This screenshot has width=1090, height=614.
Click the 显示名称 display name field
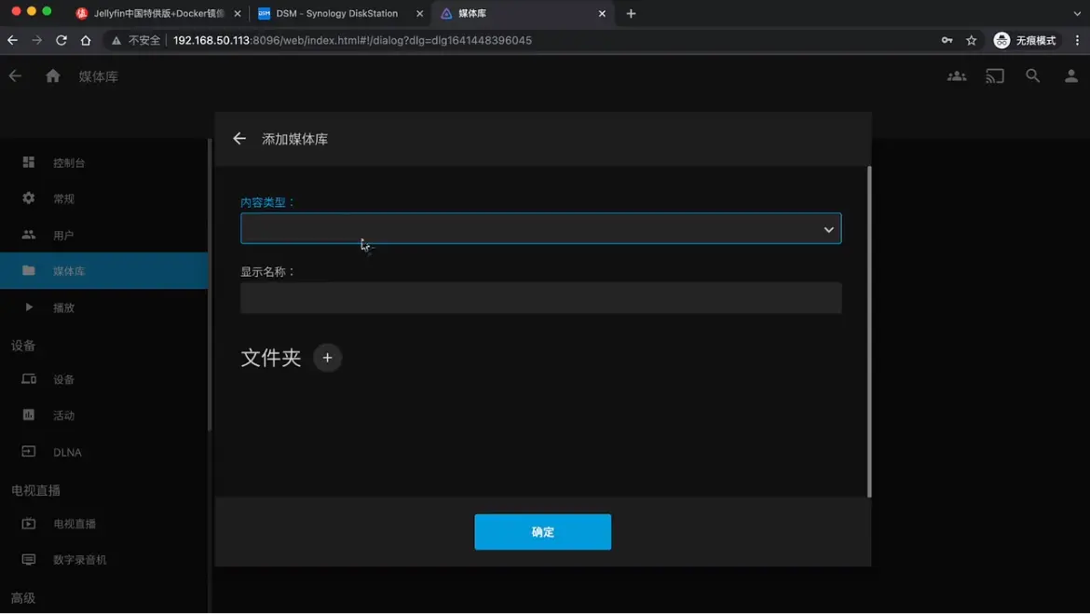(540, 298)
